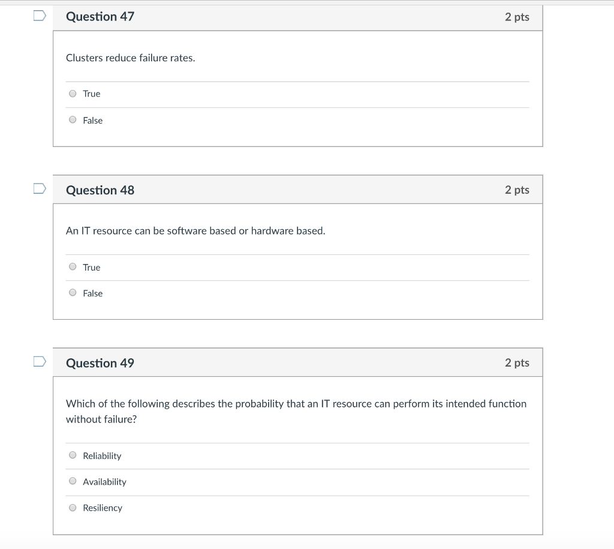Pick the Reliability radio button
Image resolution: width=614 pixels, height=549 pixels.
click(73, 455)
